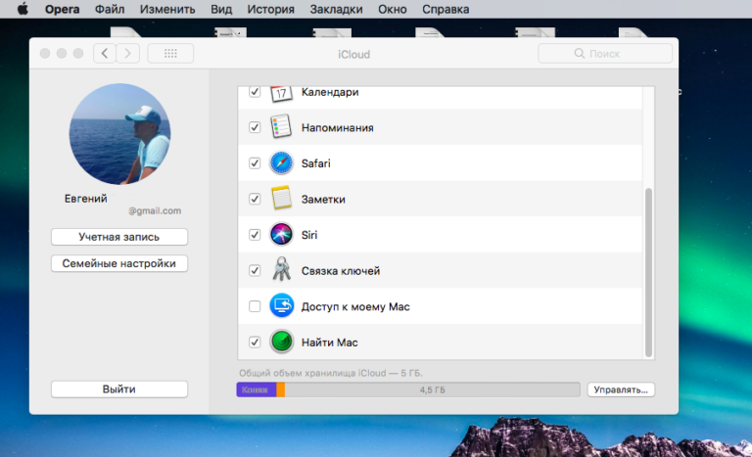Enable Доступ к моему Mac checkbox
The height and width of the screenshot is (457, 752).
coord(255,306)
